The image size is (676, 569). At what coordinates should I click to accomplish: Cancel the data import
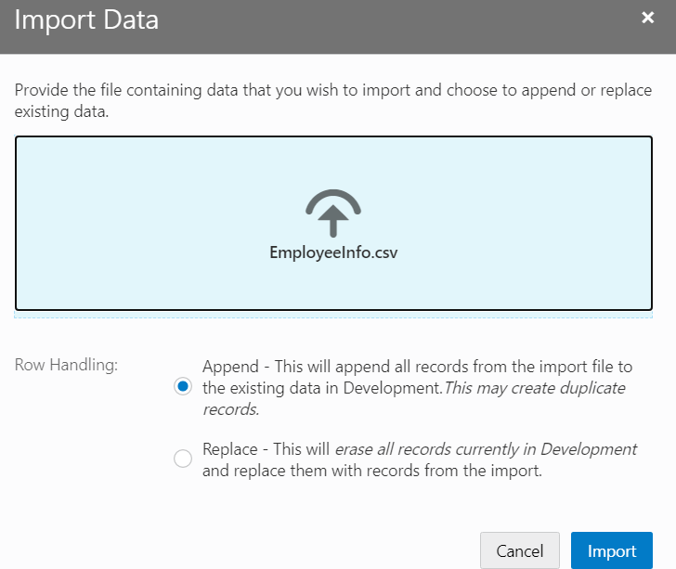click(520, 550)
